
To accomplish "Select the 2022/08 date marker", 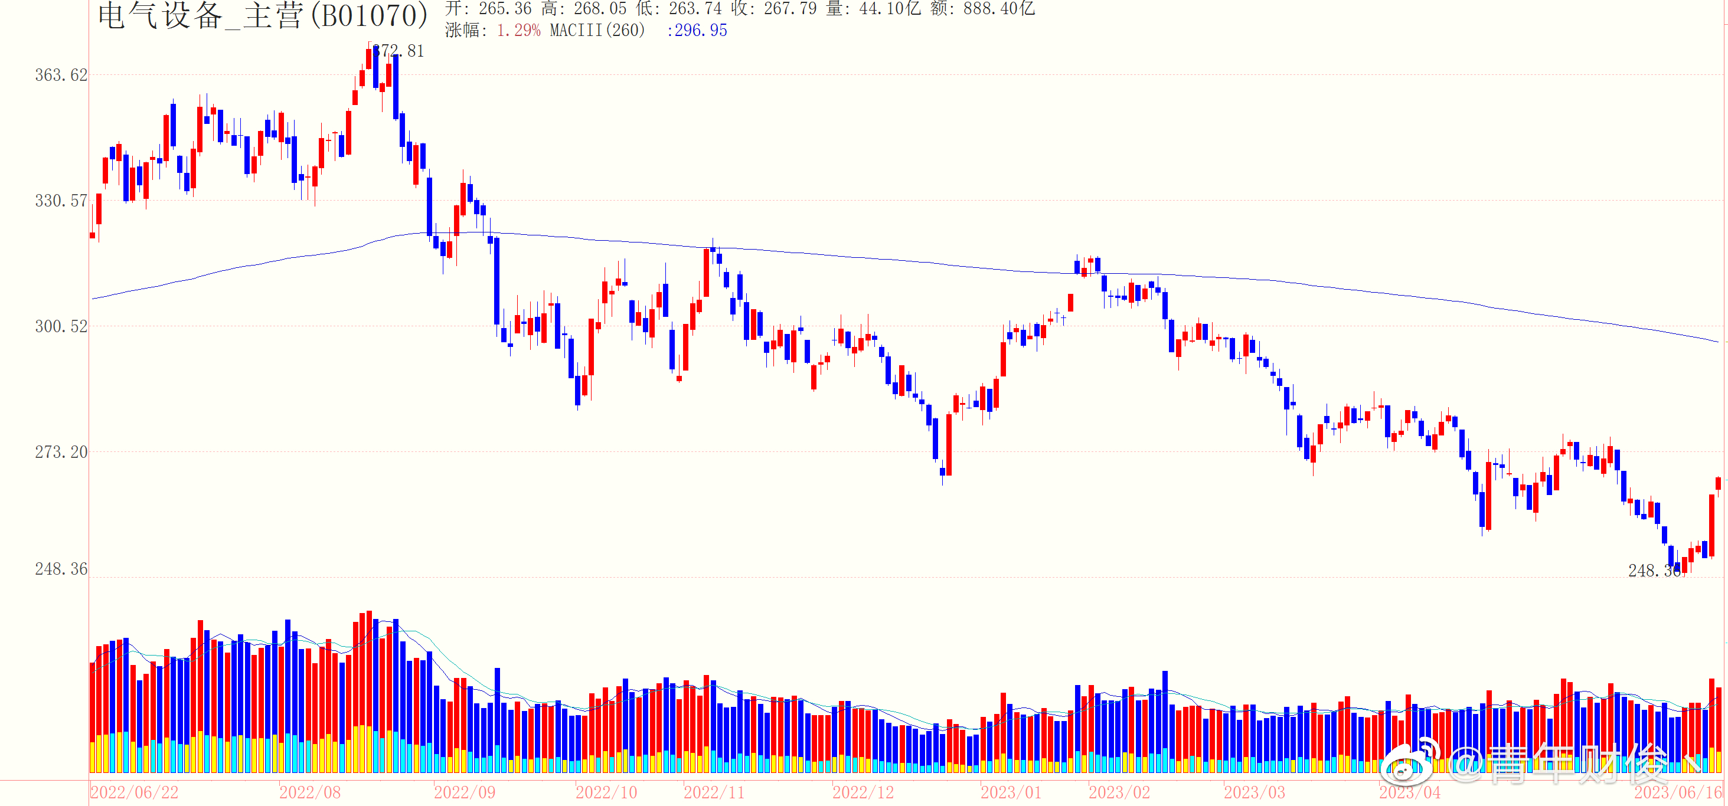I will click(x=310, y=792).
